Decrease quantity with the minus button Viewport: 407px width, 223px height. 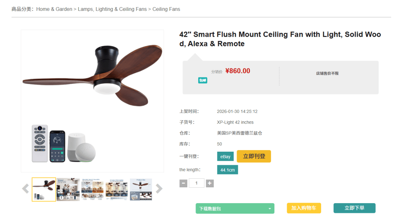pyautogui.click(x=183, y=183)
